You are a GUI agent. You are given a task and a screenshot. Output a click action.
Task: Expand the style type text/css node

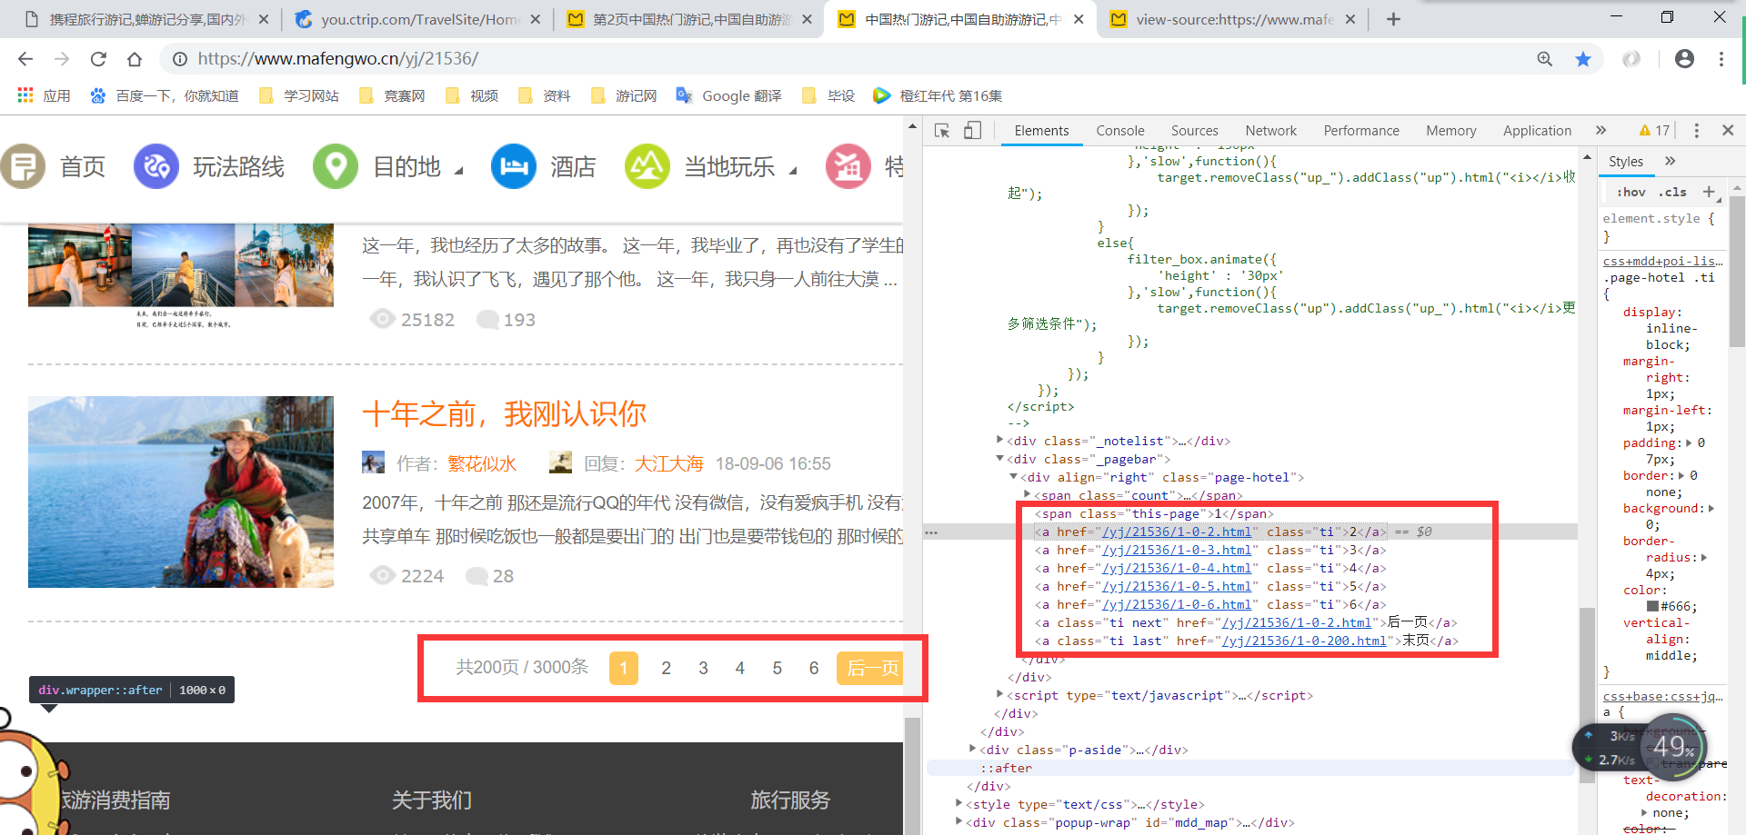coord(959,803)
